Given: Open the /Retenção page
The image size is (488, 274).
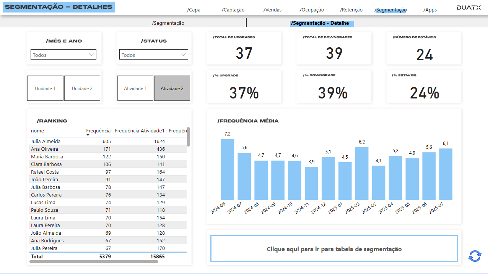Looking at the screenshot, I should (351, 10).
